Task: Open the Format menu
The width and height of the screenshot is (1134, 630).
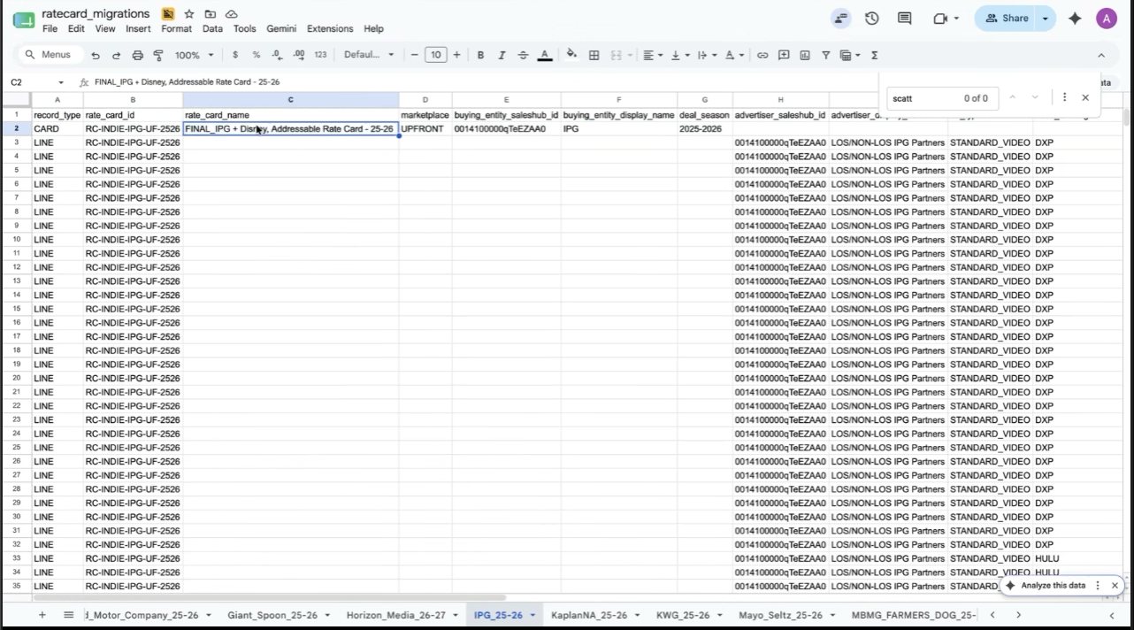Action: 176,28
